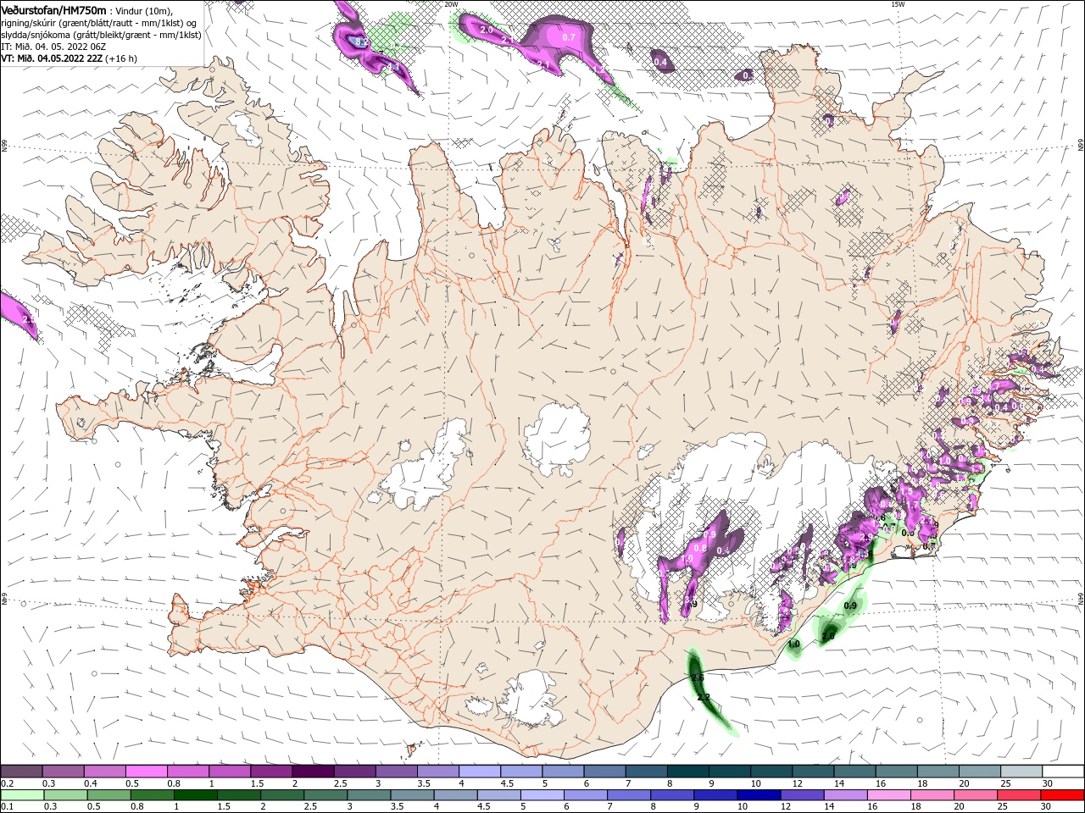
Task: Pick the darkest purple swatch labeled 2 in upper legend
Action: click(312, 771)
